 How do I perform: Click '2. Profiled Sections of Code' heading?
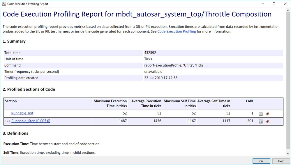tap(29, 89)
